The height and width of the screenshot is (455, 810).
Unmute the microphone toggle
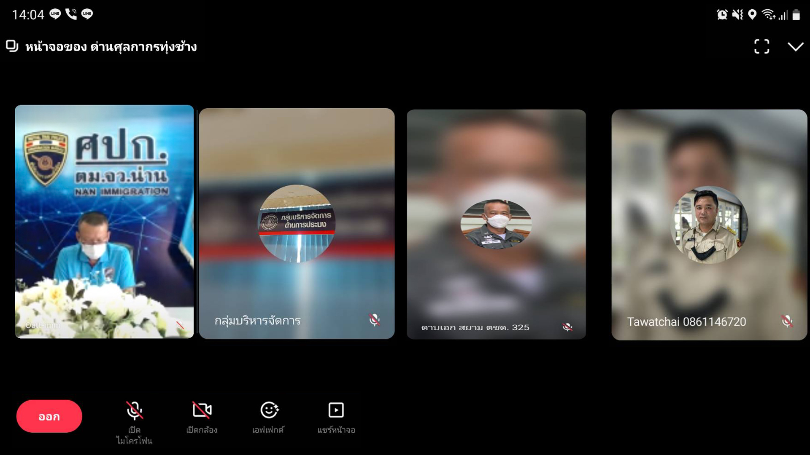(135, 411)
